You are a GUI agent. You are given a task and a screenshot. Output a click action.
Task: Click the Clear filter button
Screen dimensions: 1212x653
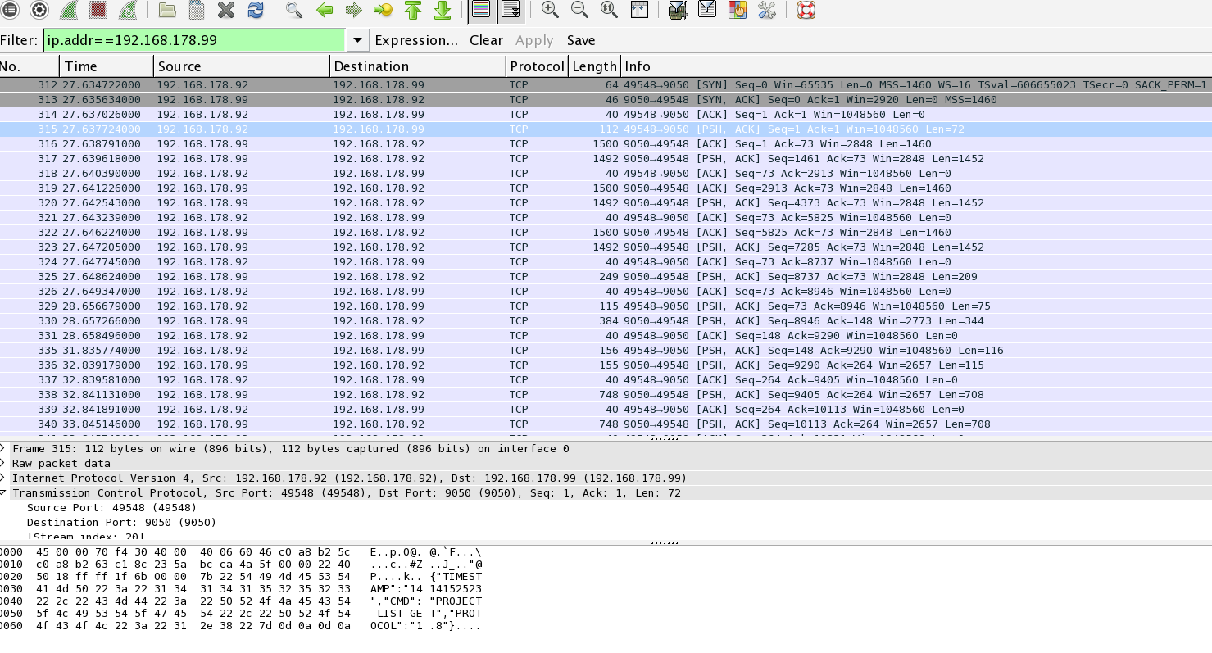pyautogui.click(x=486, y=41)
